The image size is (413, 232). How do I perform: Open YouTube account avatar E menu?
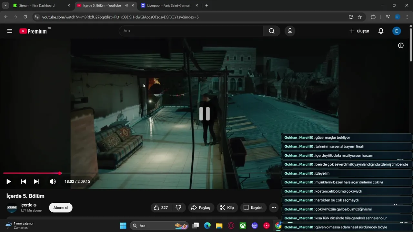tap(397, 31)
